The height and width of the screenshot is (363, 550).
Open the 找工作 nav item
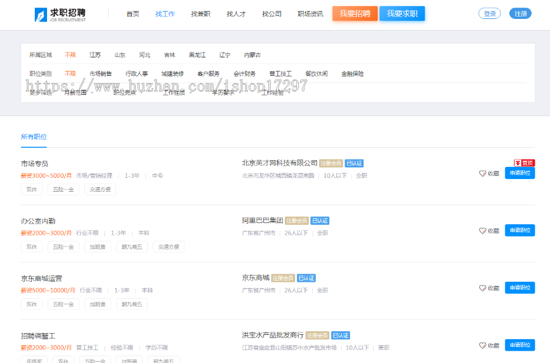pyautogui.click(x=165, y=14)
